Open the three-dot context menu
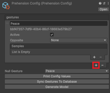110x93 pixels. [x=108, y=3]
